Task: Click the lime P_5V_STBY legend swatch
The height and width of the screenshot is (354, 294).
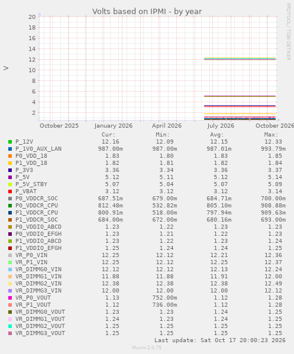Action: pyautogui.click(x=10, y=184)
